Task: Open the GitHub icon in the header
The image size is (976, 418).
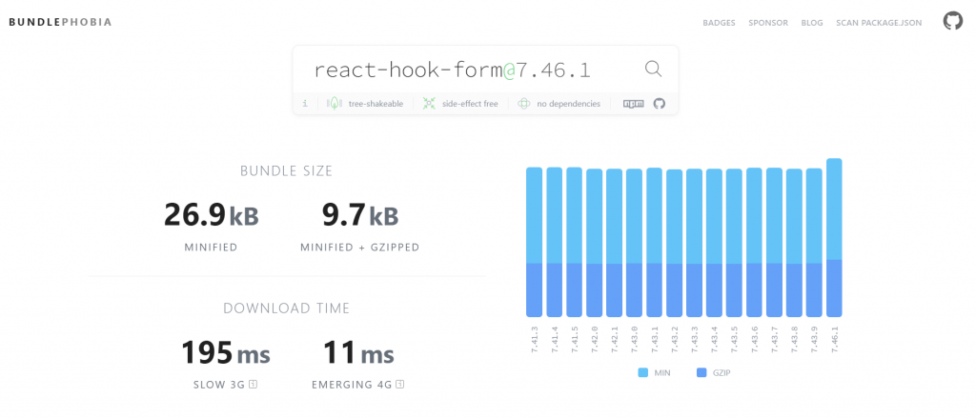Action: 952,22
